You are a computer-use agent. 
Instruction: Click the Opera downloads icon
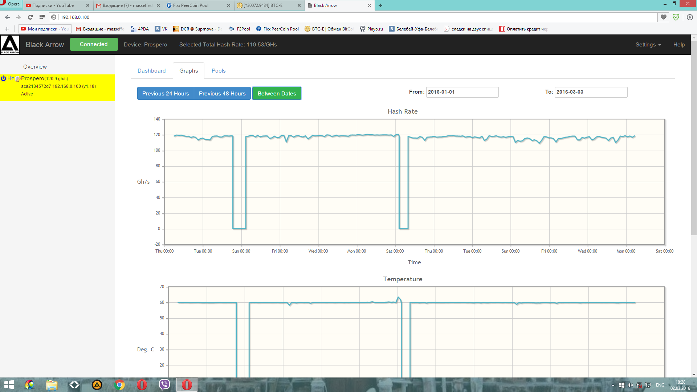pyautogui.click(x=690, y=17)
